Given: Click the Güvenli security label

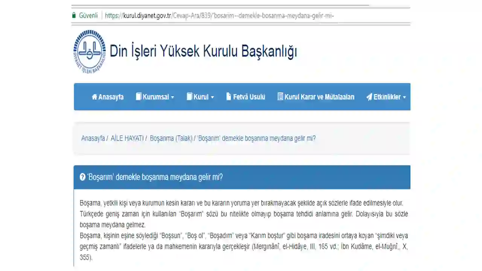Looking at the screenshot, I should pyautogui.click(x=88, y=15).
